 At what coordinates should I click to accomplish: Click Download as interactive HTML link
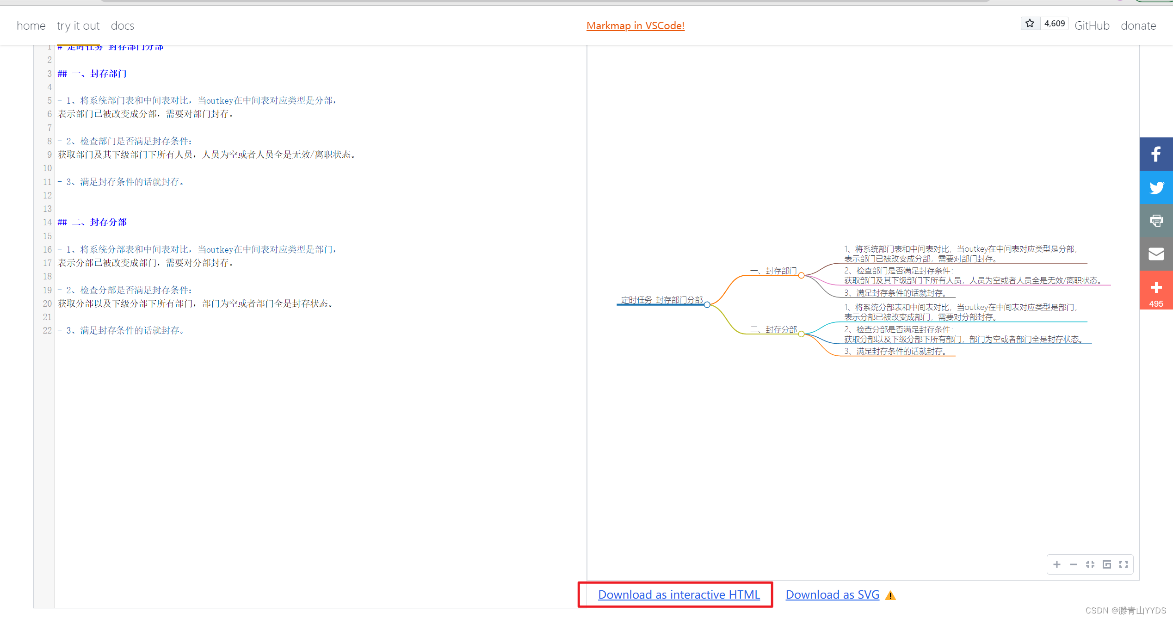click(679, 594)
